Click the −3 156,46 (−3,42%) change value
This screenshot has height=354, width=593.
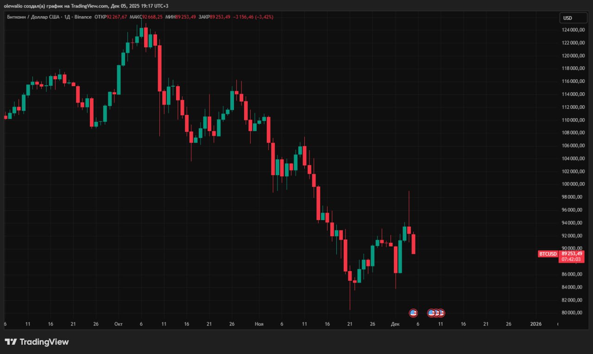click(253, 17)
